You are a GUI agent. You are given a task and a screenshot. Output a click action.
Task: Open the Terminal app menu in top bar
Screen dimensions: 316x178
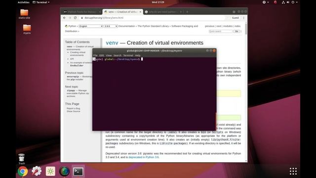41,2
